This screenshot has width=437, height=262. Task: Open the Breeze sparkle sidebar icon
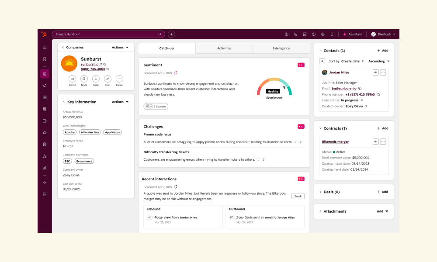pos(45,183)
